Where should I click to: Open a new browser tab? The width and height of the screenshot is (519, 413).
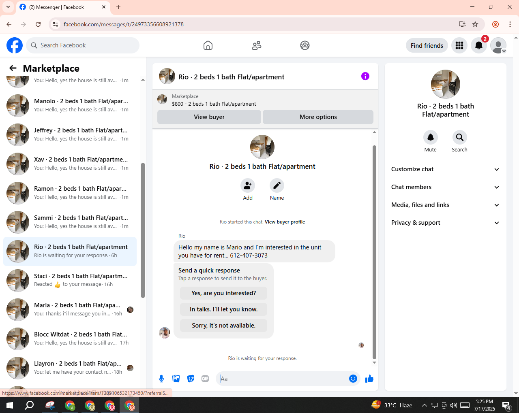[118, 7]
